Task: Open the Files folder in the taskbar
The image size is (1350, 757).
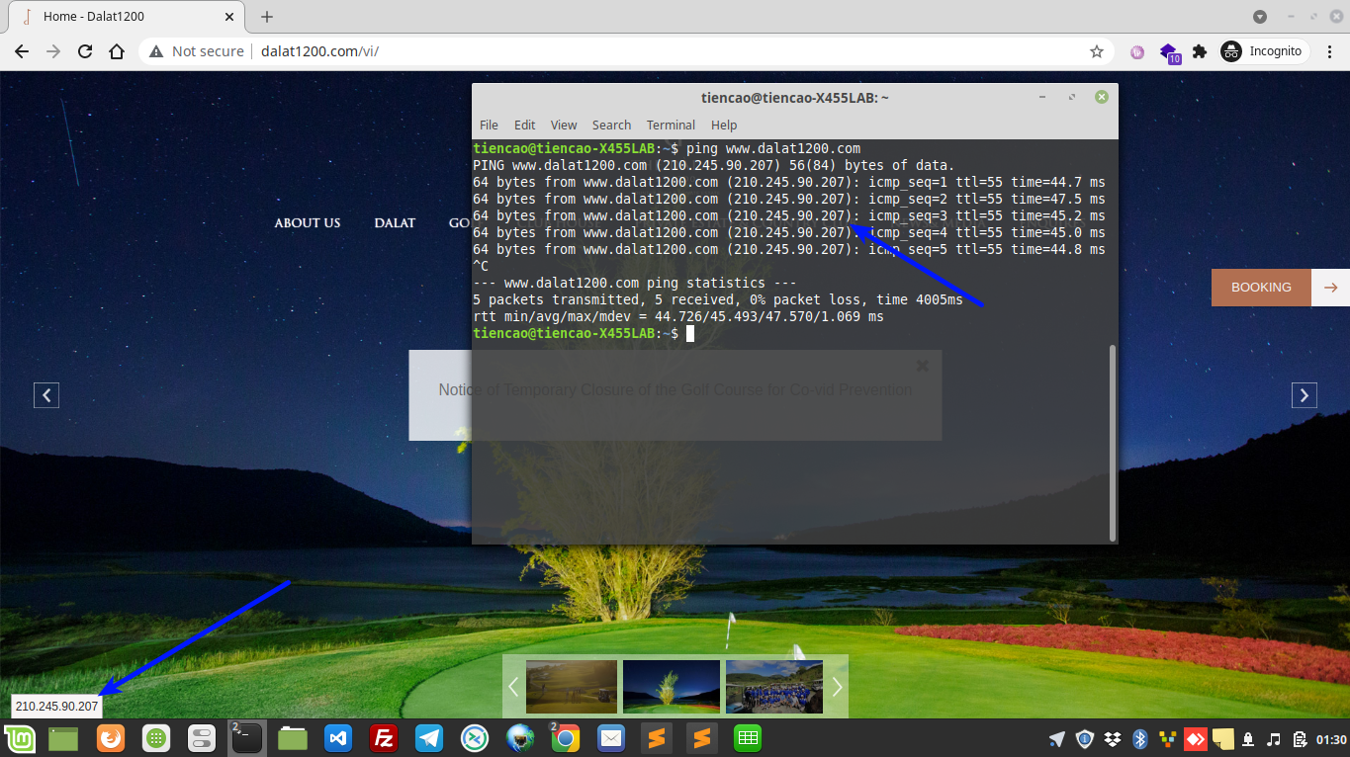Action: tap(293, 738)
